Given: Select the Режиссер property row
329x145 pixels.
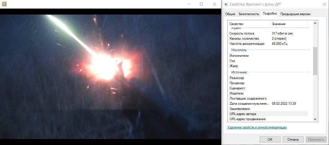Looking at the screenshot, I should 268,78.
